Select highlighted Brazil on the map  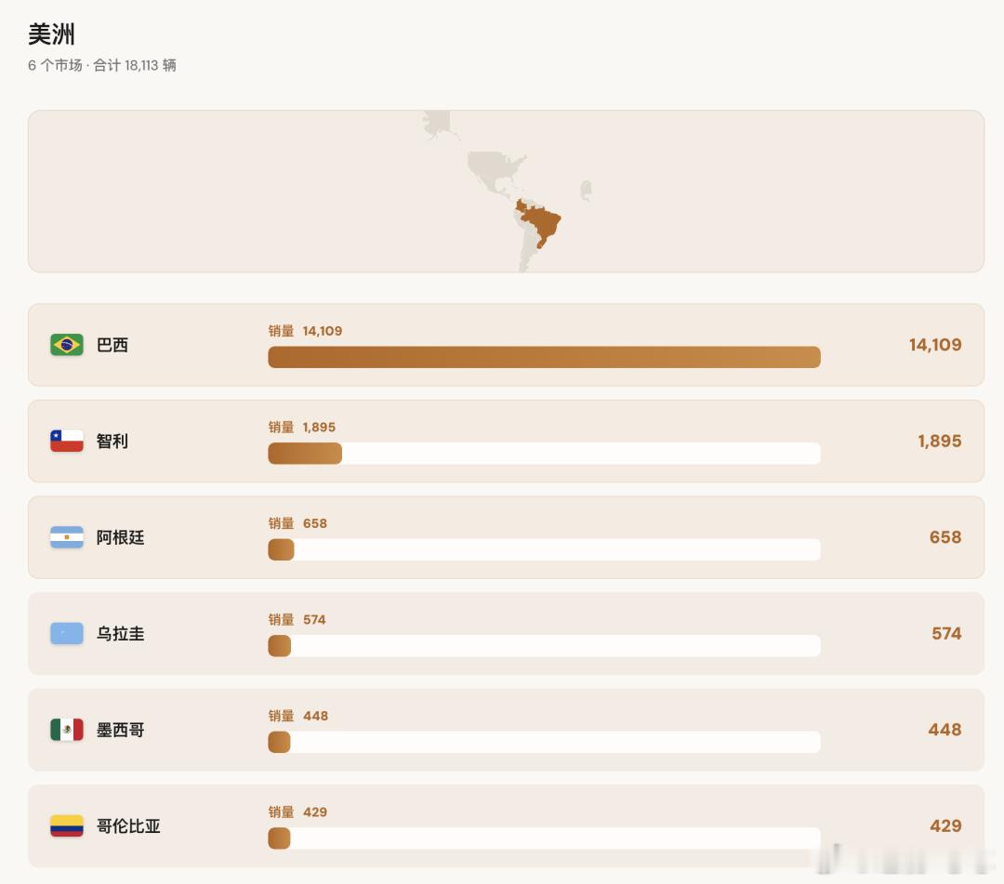pyautogui.click(x=541, y=222)
